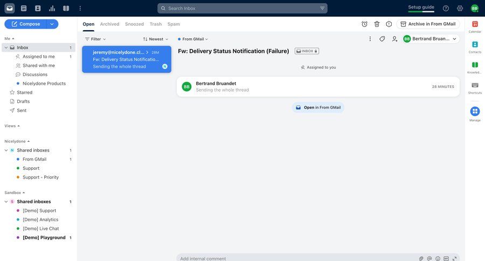Screen dimensions: 485x261
Task: Collapse the Nicelydone section
Action: [17, 141]
